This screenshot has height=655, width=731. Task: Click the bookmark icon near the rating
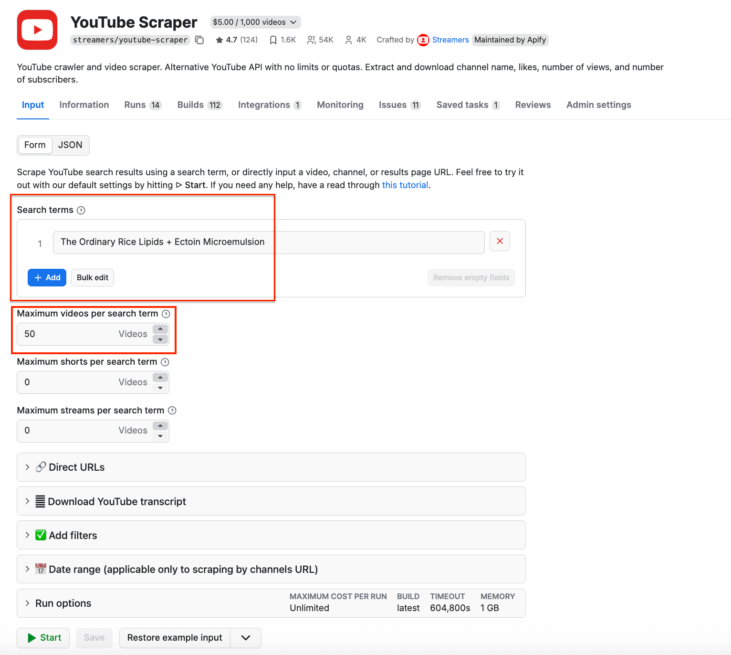[x=273, y=40]
